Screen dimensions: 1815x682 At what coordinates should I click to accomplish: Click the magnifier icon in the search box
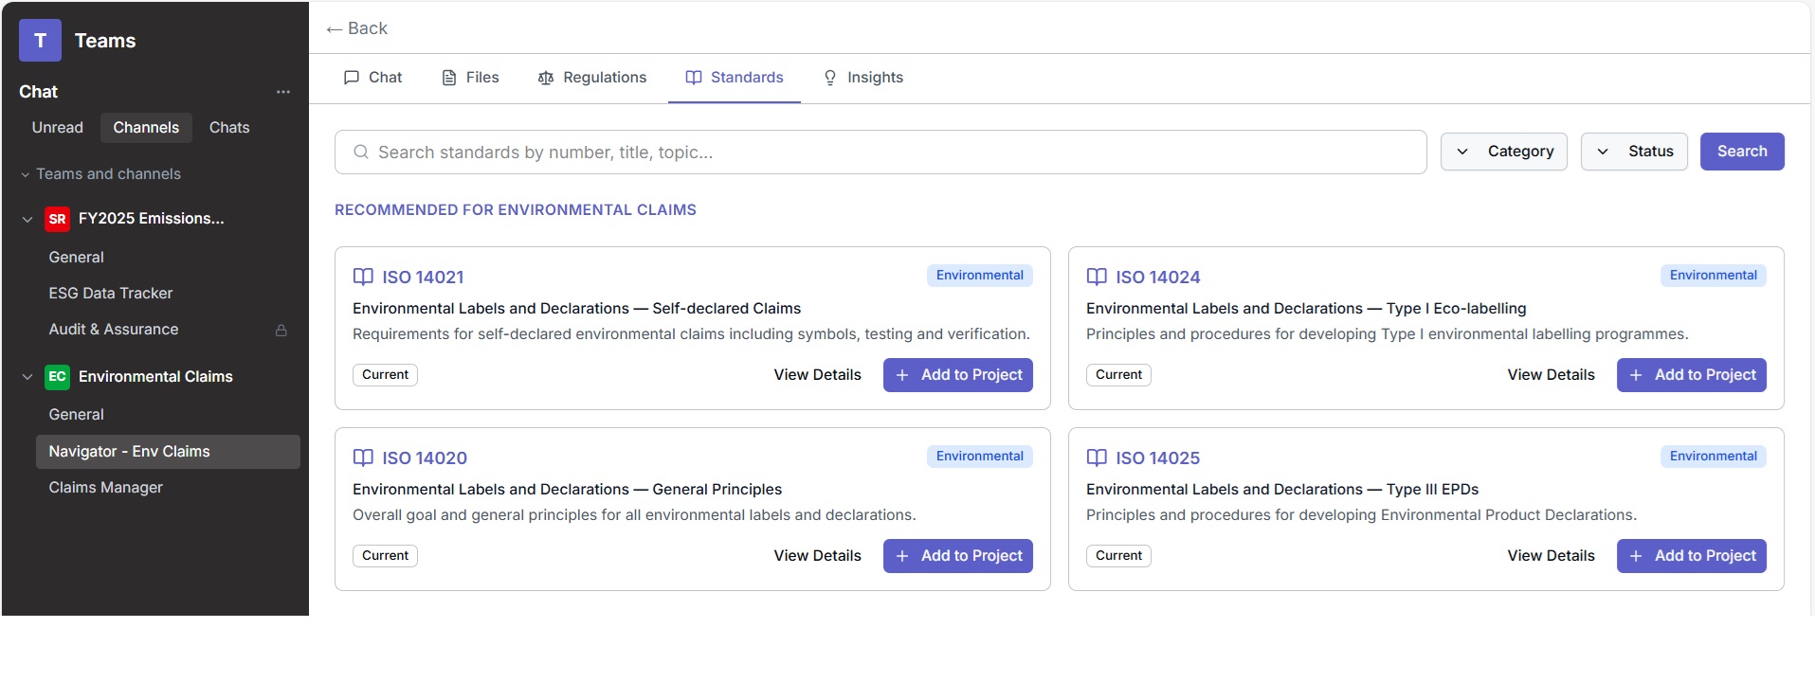(360, 152)
